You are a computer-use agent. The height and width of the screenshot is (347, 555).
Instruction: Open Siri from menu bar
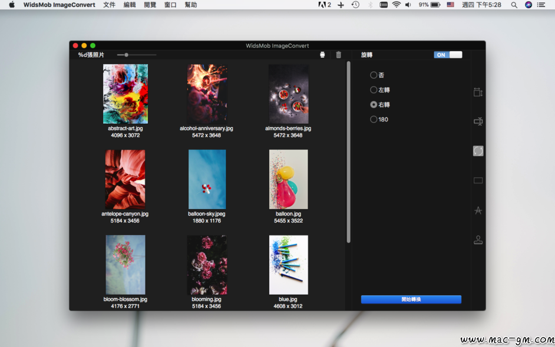(x=528, y=5)
